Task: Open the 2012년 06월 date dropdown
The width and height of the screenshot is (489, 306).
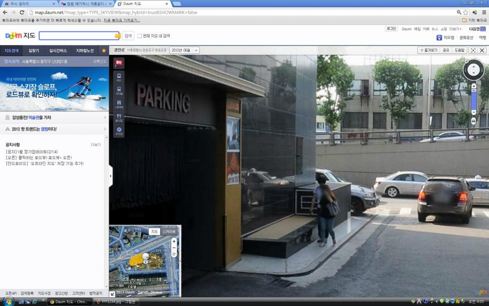Action: (184, 50)
